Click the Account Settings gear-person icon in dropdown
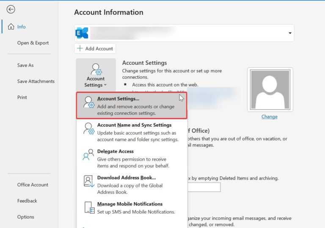Image resolution: width=325 pixels, height=228 pixels. point(89,103)
